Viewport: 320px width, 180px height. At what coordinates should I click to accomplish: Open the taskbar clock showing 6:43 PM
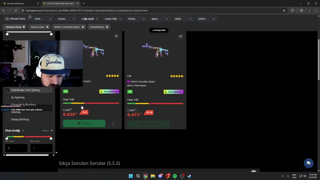313,176
